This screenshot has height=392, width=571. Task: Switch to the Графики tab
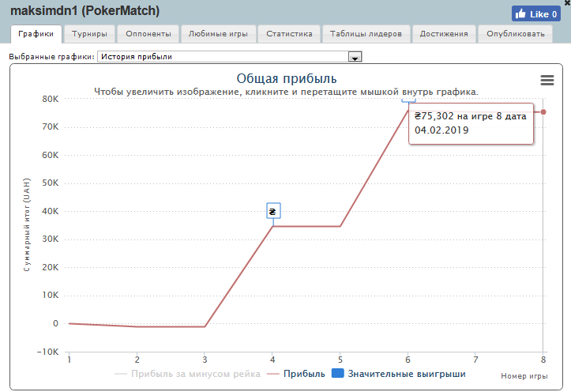[36, 34]
